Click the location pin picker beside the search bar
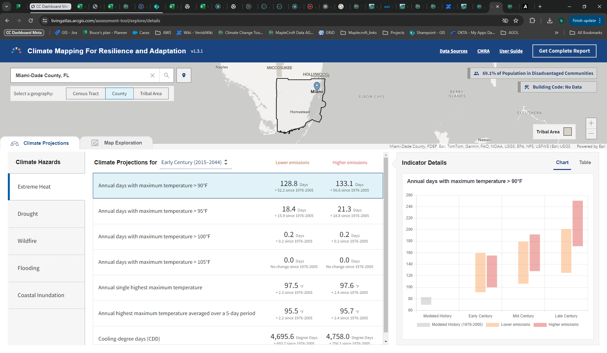The height and width of the screenshot is (353, 607). [184, 75]
